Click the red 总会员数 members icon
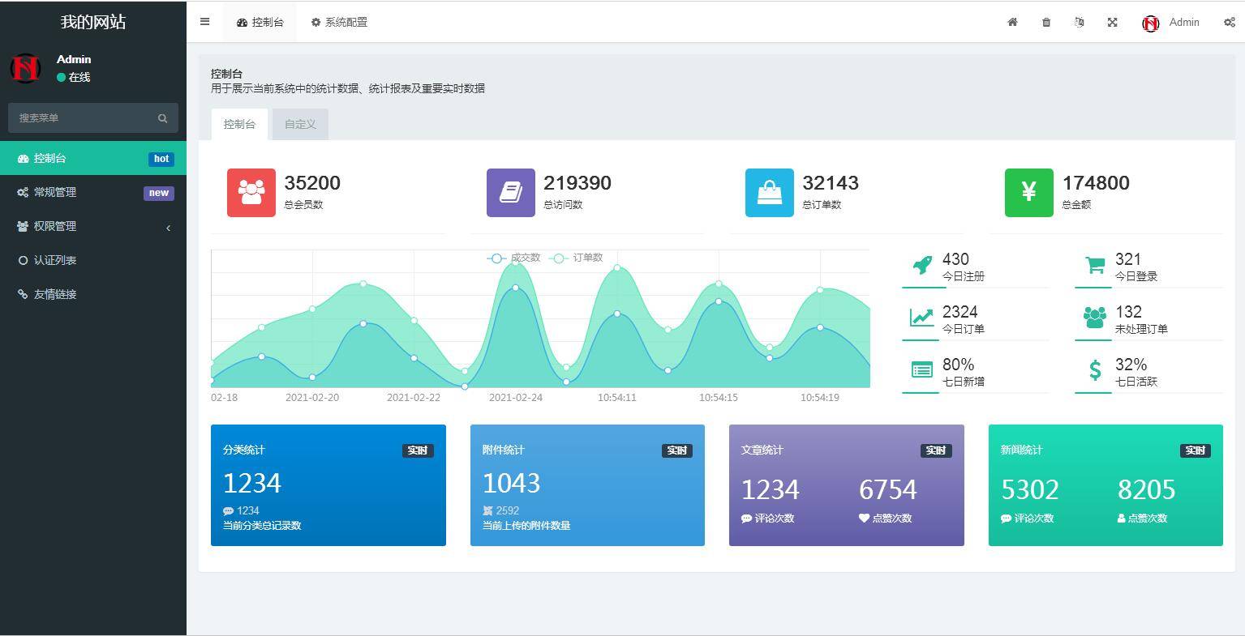Image resolution: width=1245 pixels, height=636 pixels. click(251, 193)
